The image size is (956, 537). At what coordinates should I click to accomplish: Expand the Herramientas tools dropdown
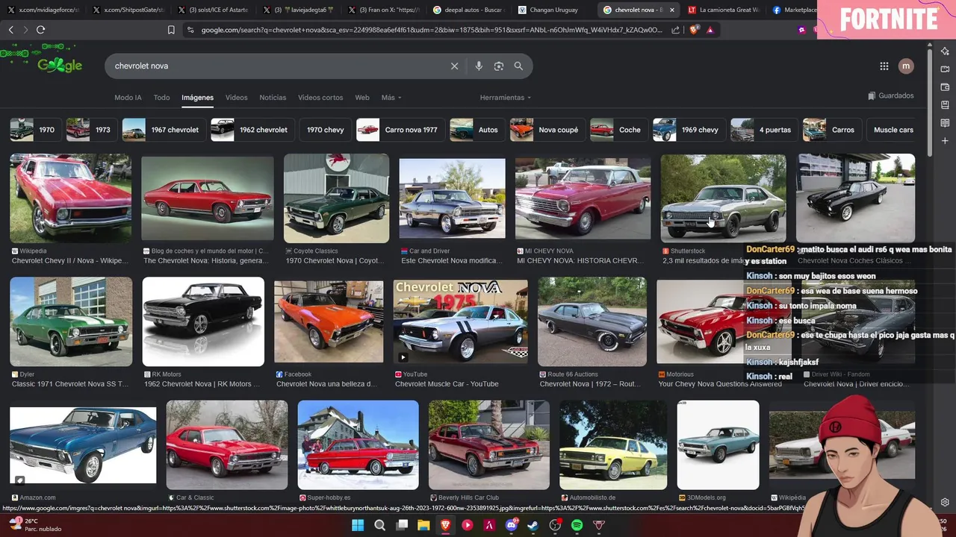[506, 98]
